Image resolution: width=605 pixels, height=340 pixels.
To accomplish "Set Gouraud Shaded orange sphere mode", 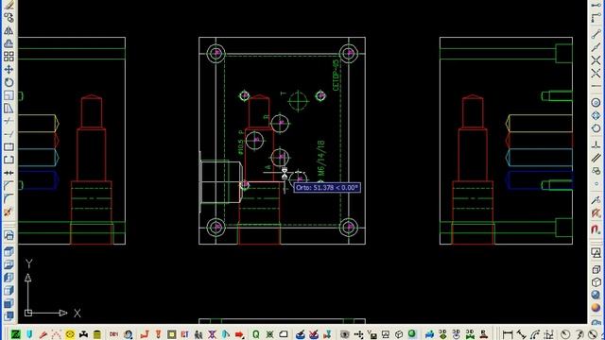I will point(596,308).
